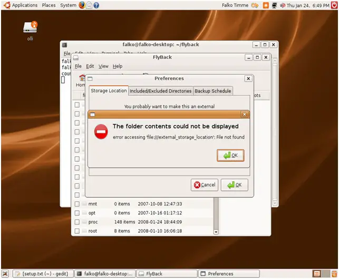
Task: Click the red power quit button
Action: [x=334, y=5]
